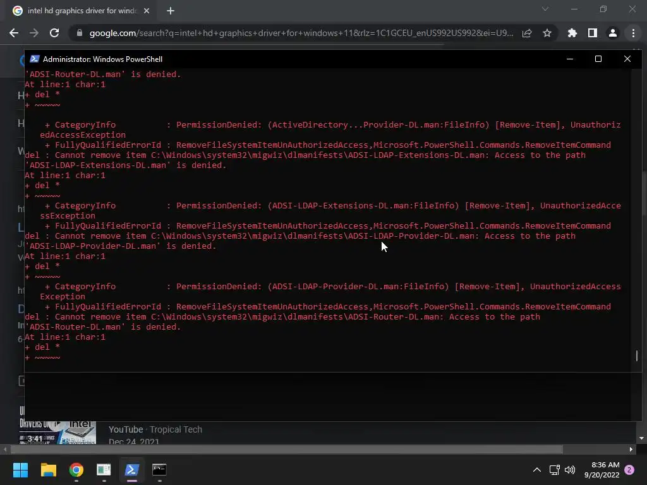Click the last '+ del *' line
The image size is (647, 485).
pyautogui.click(x=42, y=347)
